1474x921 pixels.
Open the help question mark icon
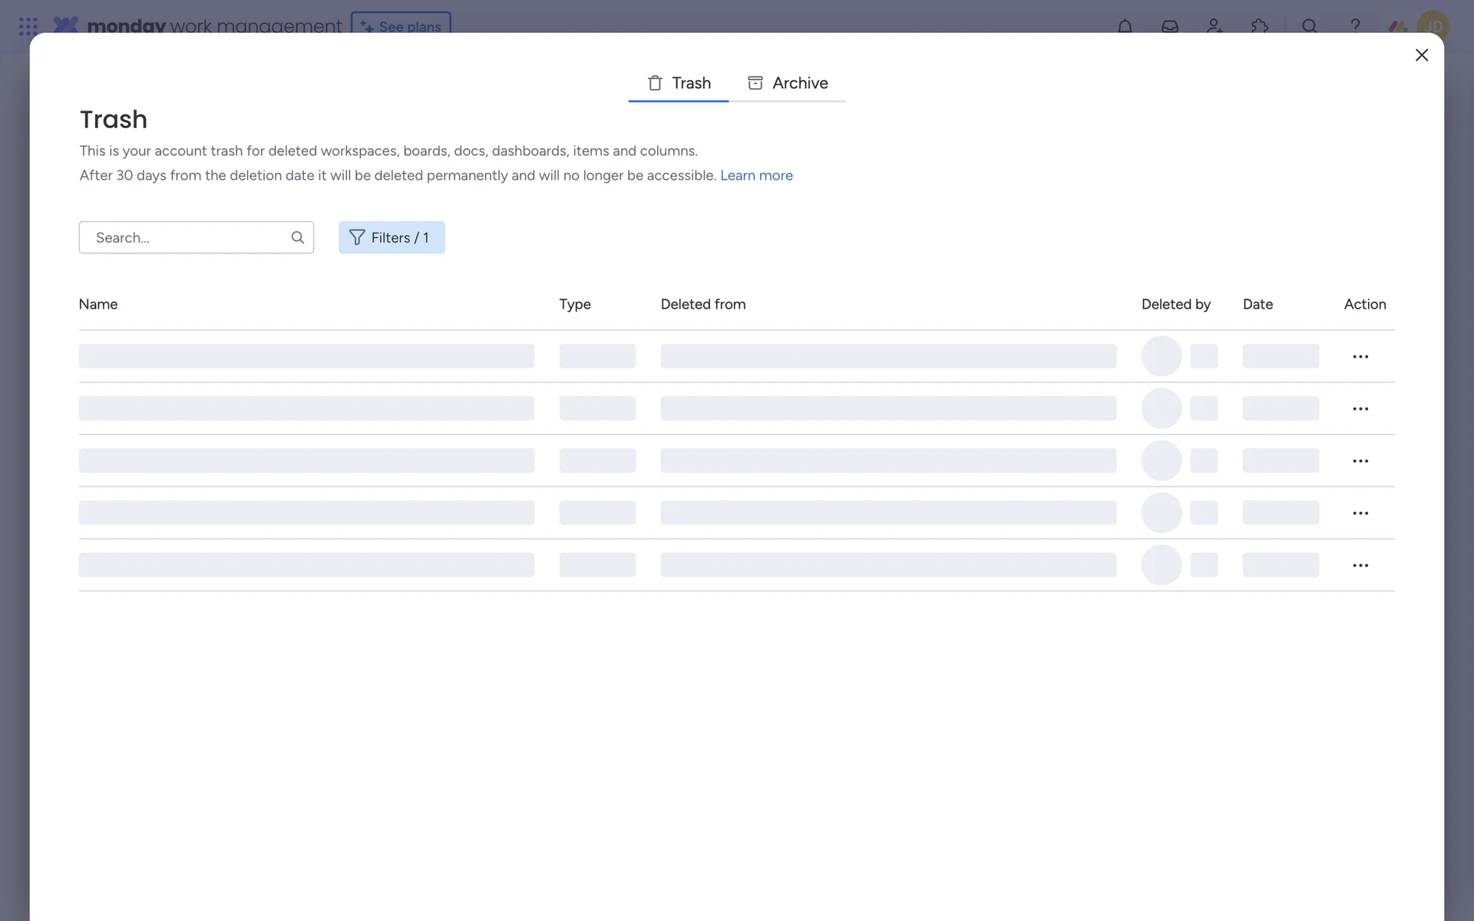pos(1355,25)
